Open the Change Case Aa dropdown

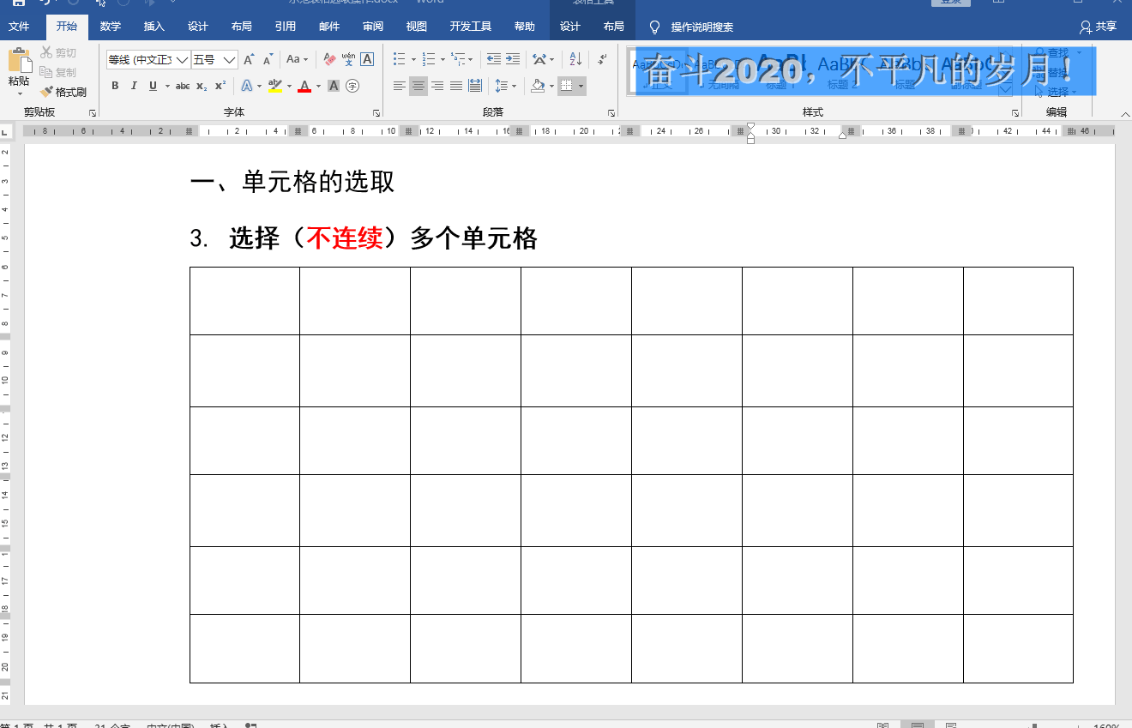click(298, 60)
